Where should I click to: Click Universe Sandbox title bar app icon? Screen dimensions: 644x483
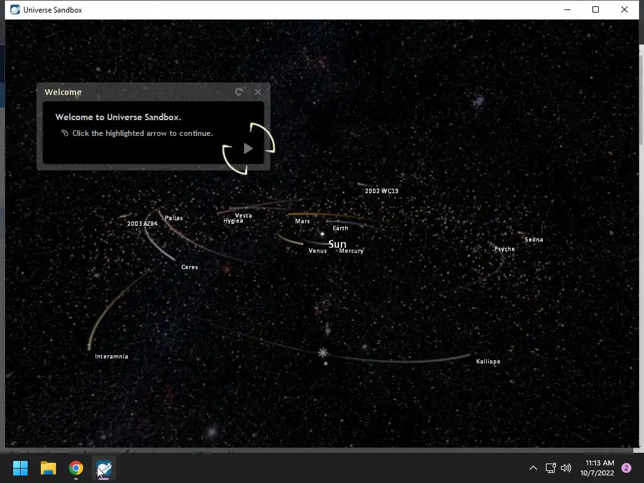tap(15, 9)
